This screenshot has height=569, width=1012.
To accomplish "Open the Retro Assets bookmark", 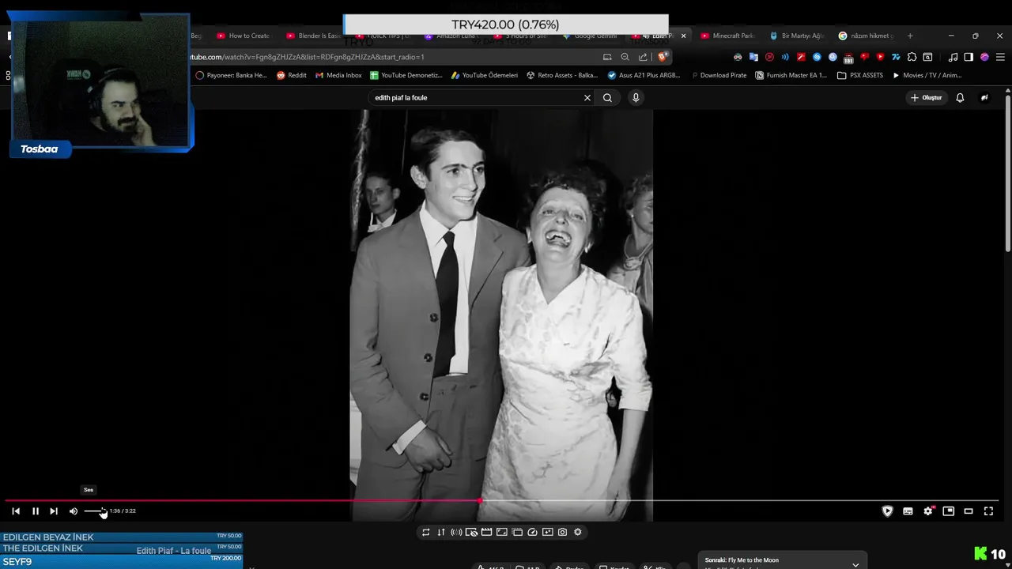I will (x=562, y=75).
